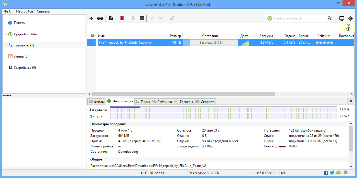The image size is (357, 178).
Task: Click the Facebook icon in status bar
Action: pyautogui.click(x=326, y=173)
